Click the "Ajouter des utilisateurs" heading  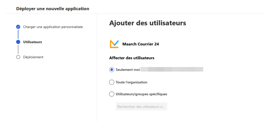click(147, 23)
